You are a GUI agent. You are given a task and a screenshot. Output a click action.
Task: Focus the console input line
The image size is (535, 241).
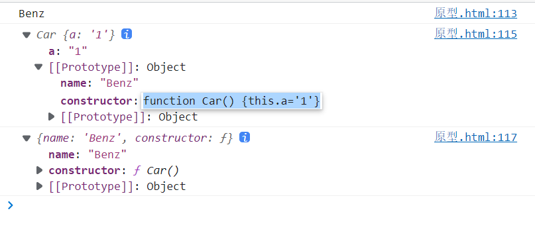tap(273, 205)
